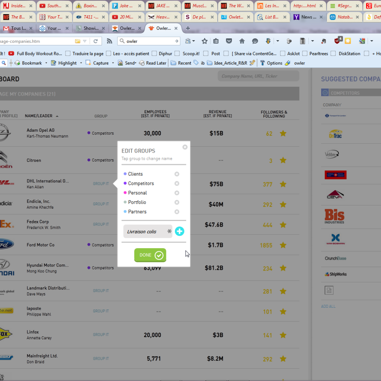Open the Recent folder in toolbar

click(x=181, y=63)
